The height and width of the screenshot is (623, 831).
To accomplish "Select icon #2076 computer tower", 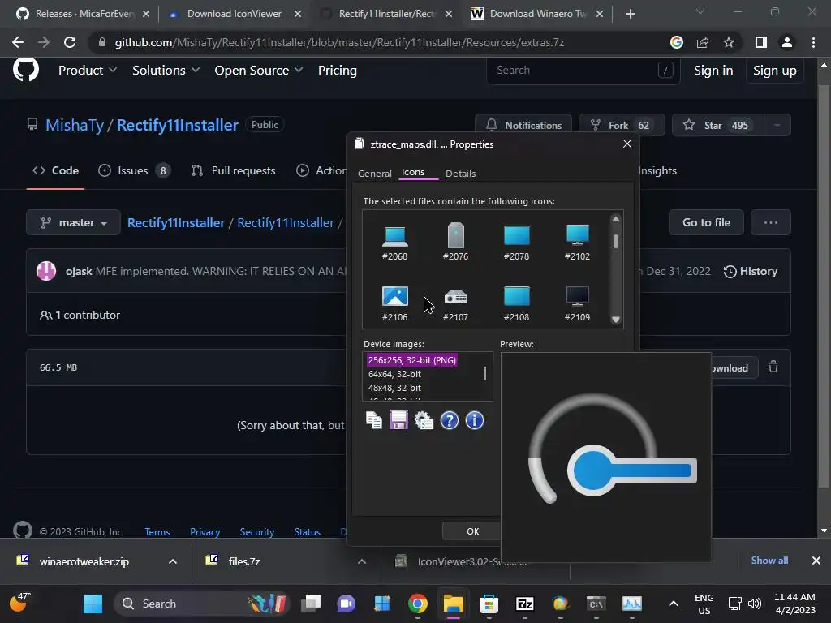I will tap(456, 242).
